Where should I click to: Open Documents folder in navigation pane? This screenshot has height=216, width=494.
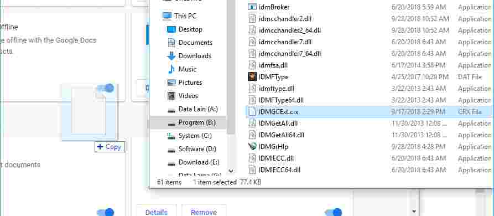tap(189, 43)
